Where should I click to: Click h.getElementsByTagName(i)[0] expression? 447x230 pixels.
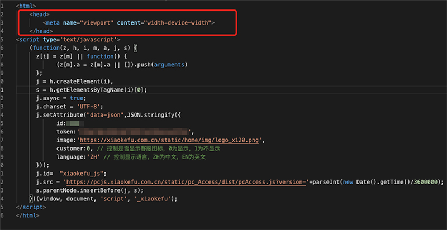[x=96, y=90]
